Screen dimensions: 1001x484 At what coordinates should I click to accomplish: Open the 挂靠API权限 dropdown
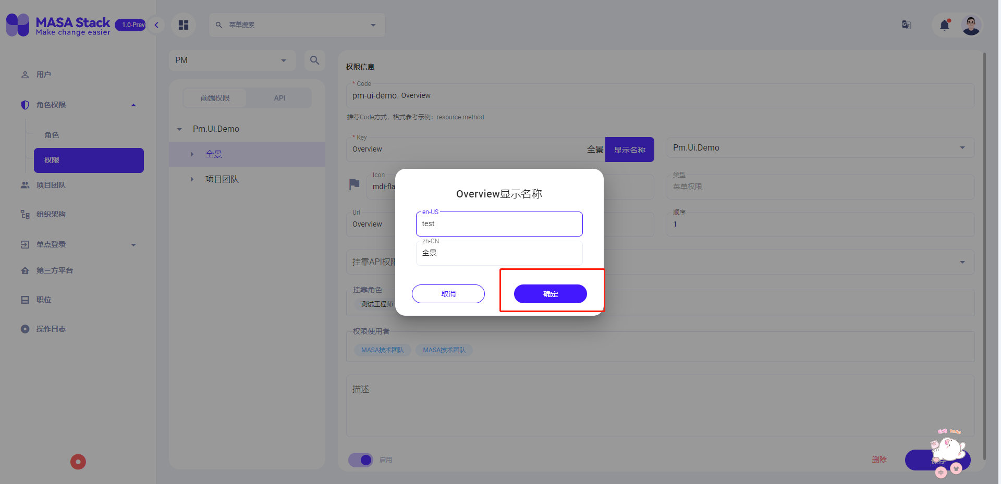(x=660, y=262)
